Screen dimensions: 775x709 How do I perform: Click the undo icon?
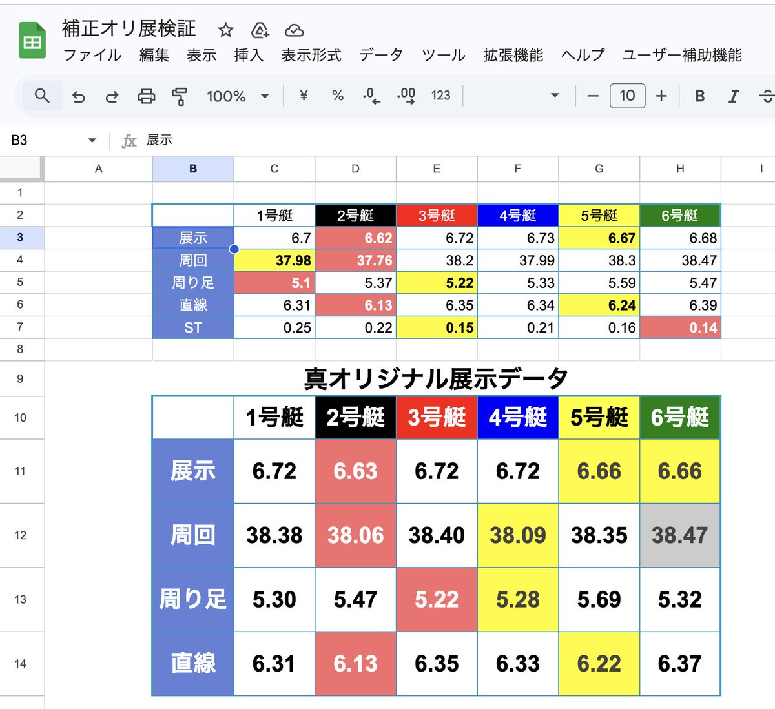tap(77, 96)
